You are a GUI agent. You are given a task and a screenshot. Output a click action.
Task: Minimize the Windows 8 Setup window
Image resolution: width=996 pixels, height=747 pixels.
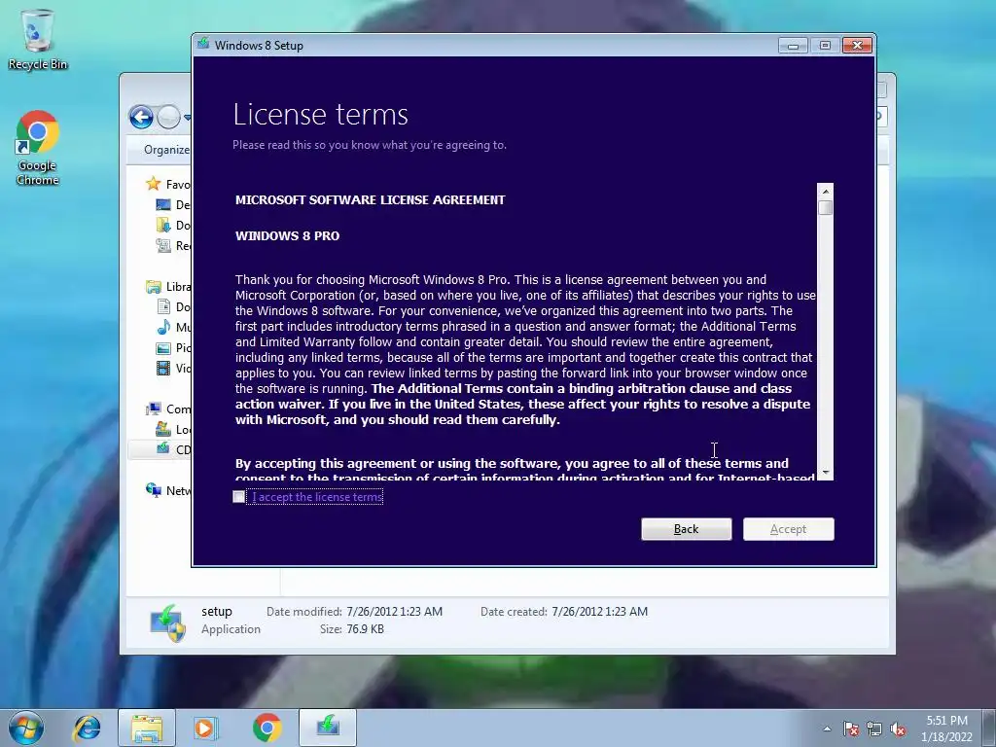point(793,46)
